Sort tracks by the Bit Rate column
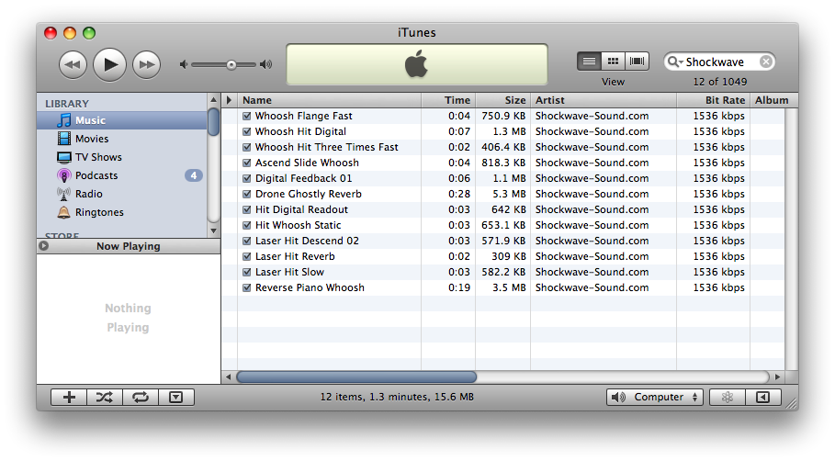Image resolution: width=835 pixels, height=461 pixels. click(713, 100)
